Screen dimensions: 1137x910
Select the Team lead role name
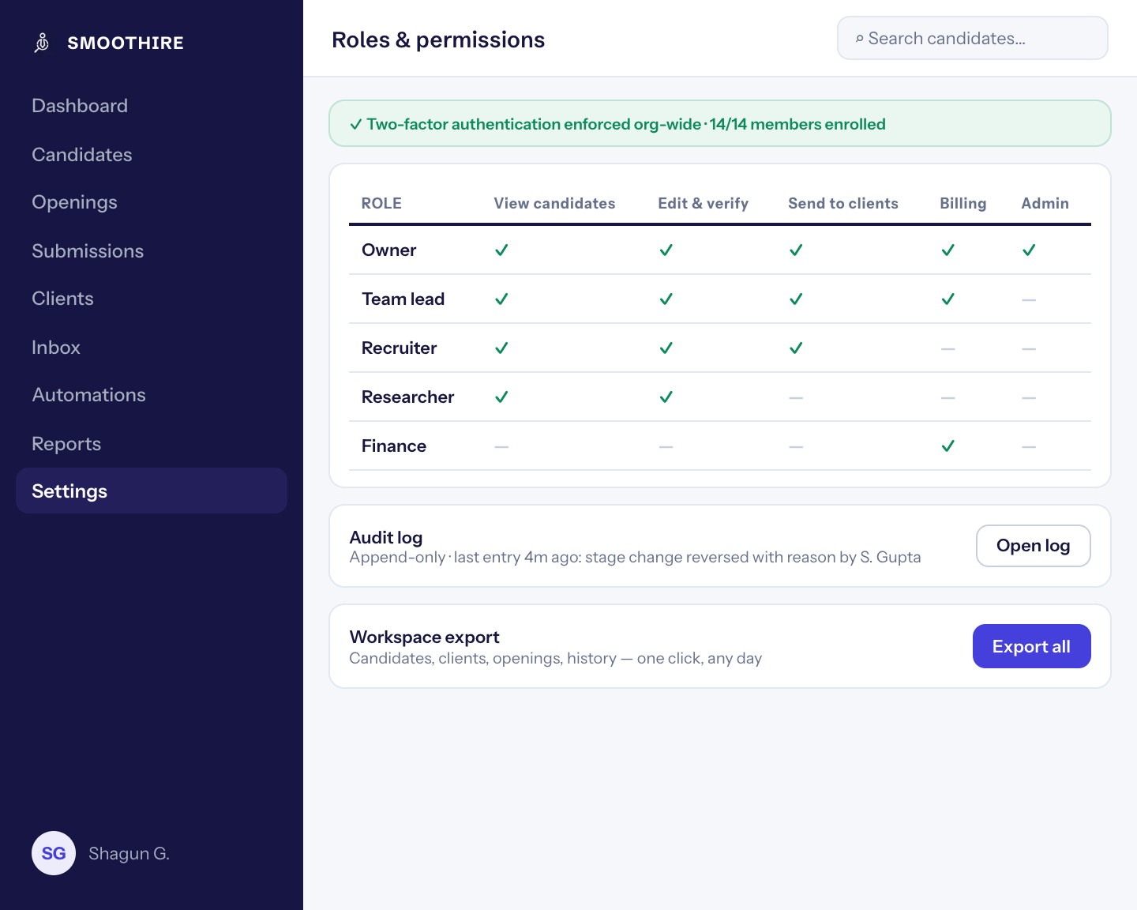(x=403, y=299)
